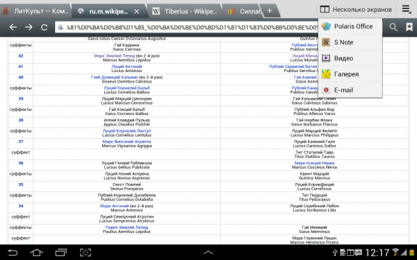
Task: Tap the Wi-Fi status icon
Action: tap(395, 252)
